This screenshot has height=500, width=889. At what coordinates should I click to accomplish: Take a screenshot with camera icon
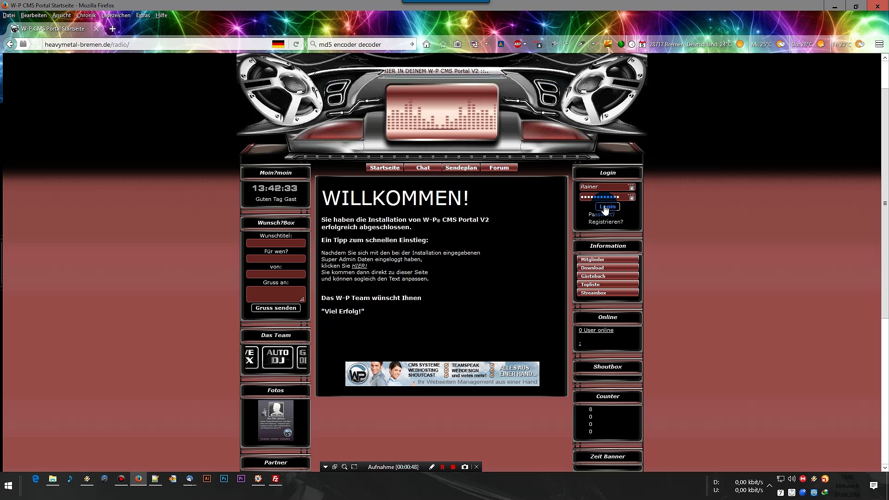pos(465,467)
